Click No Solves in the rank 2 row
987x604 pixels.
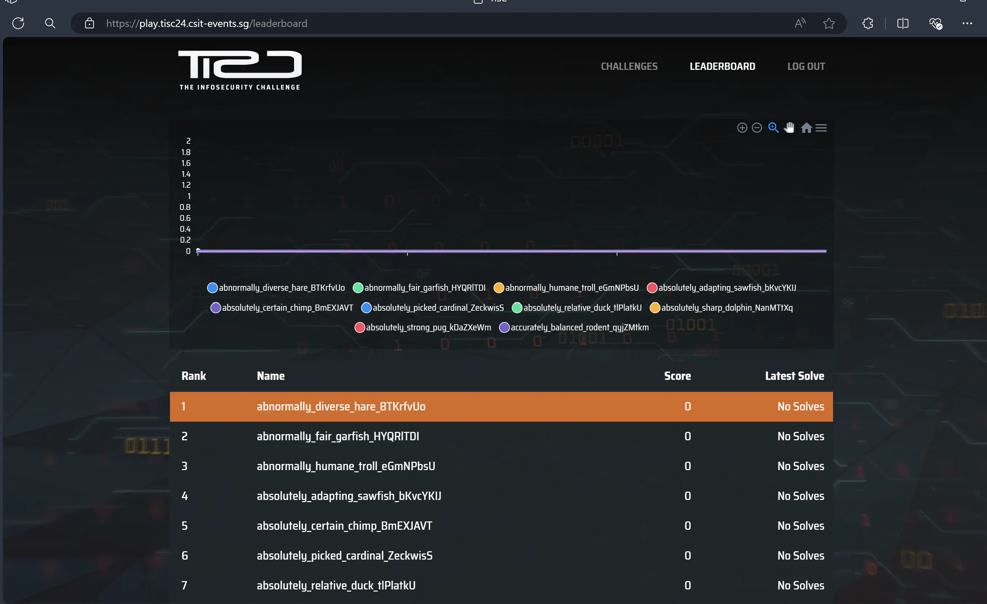pyautogui.click(x=801, y=436)
